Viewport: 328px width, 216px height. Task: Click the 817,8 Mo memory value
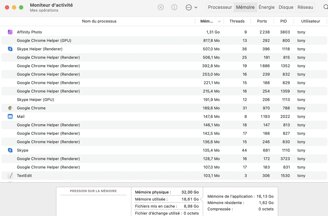coord(211,40)
